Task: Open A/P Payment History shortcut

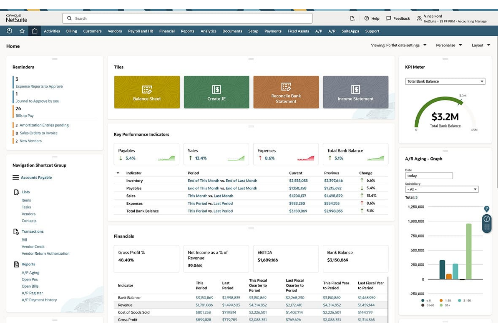Action: [39, 300]
